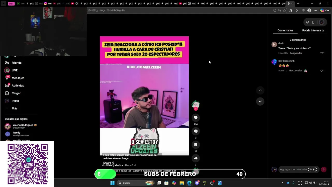Open elzeeinupdates profile link

click(x=112, y=165)
